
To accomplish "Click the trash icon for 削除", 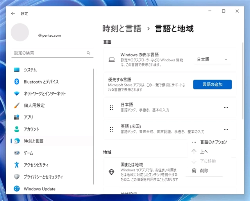I will pyautogui.click(x=194, y=171).
